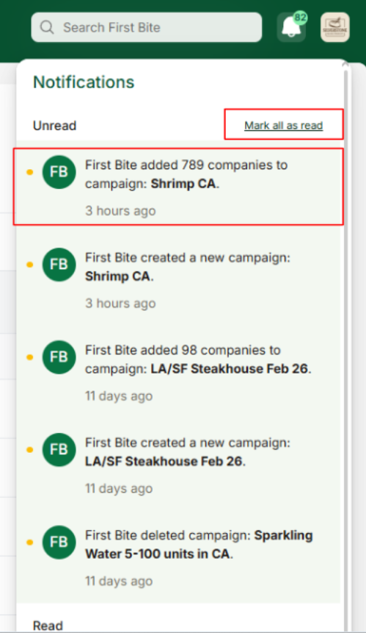Open the notifications bell icon
This screenshot has height=633, width=366.
(291, 27)
